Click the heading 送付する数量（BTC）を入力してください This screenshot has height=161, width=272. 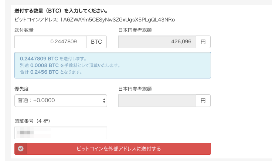[x=61, y=11]
